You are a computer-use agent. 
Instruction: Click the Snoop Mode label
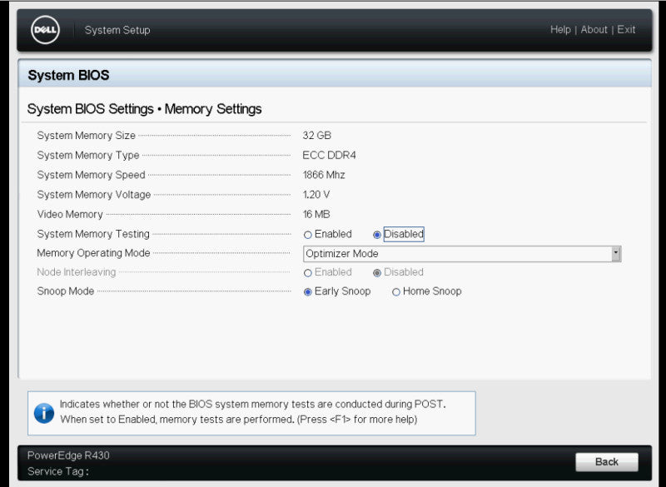66,291
